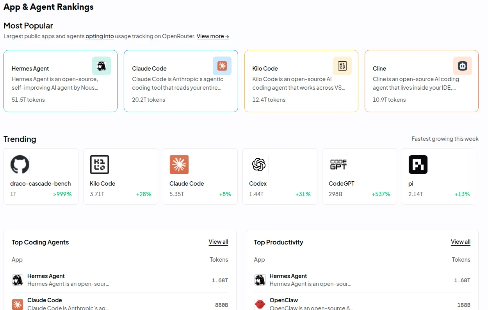Select the Kilo Code title in Most Popular
Viewport: 488px width, 310px height.
click(265, 69)
